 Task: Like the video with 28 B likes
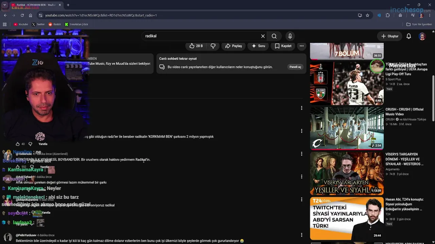click(196, 46)
